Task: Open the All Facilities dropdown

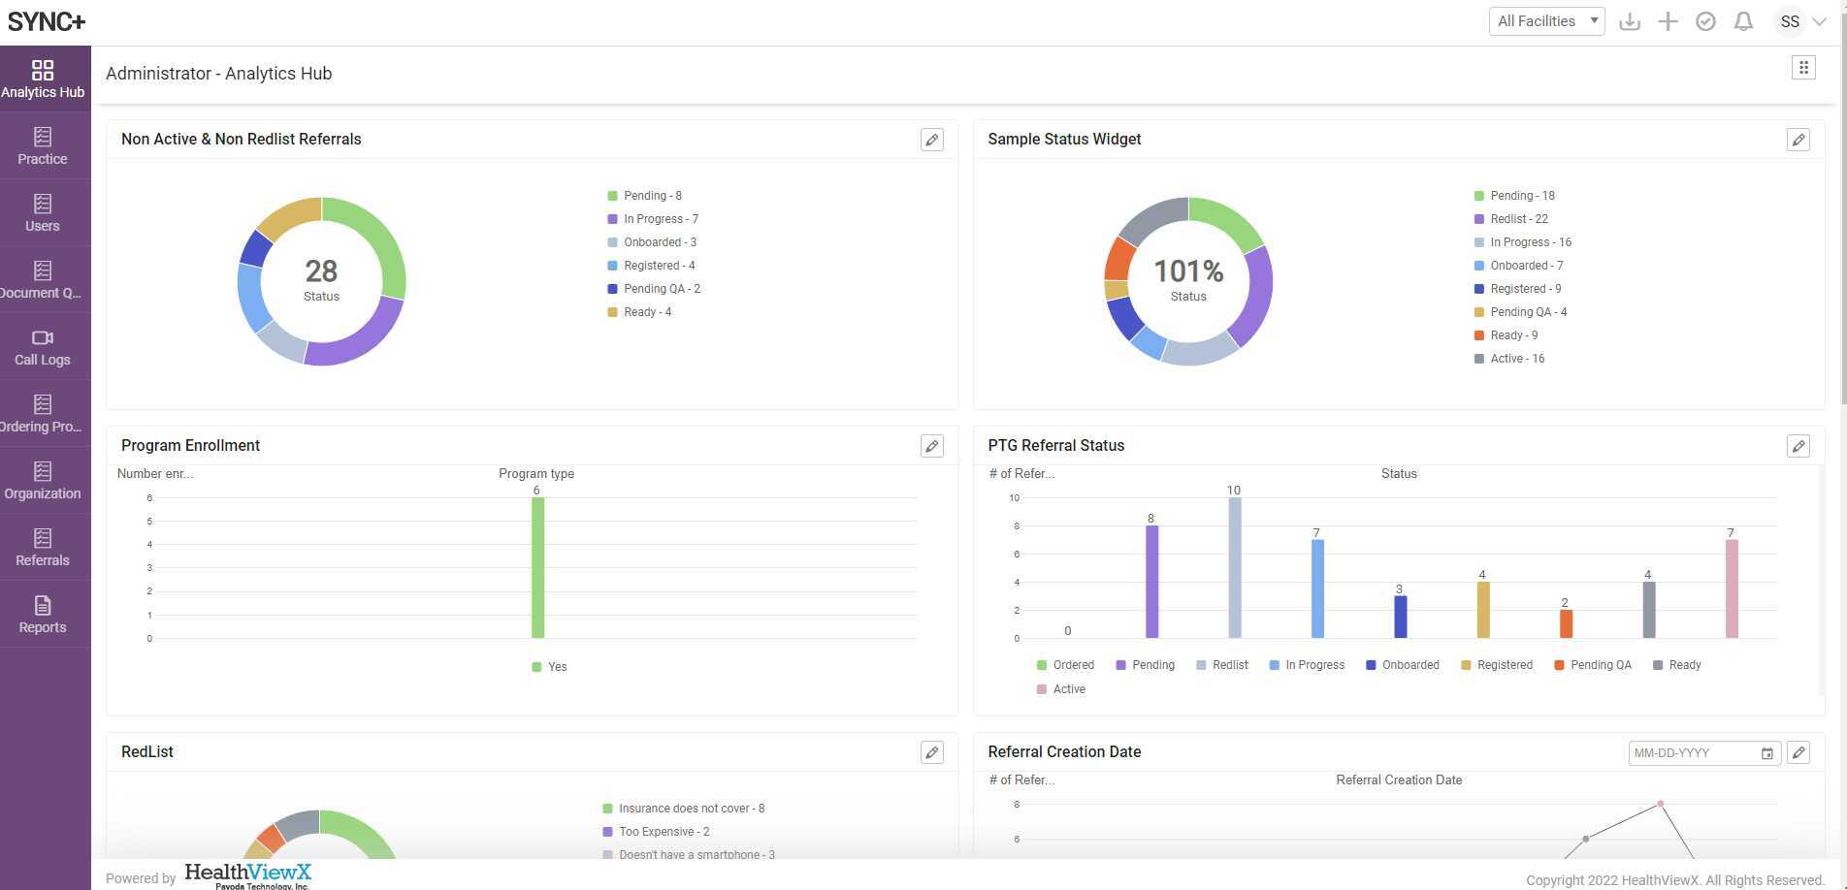Action: tap(1546, 21)
